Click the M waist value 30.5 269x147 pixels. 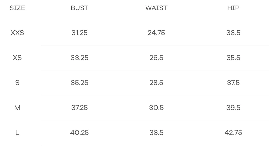[x=156, y=108]
